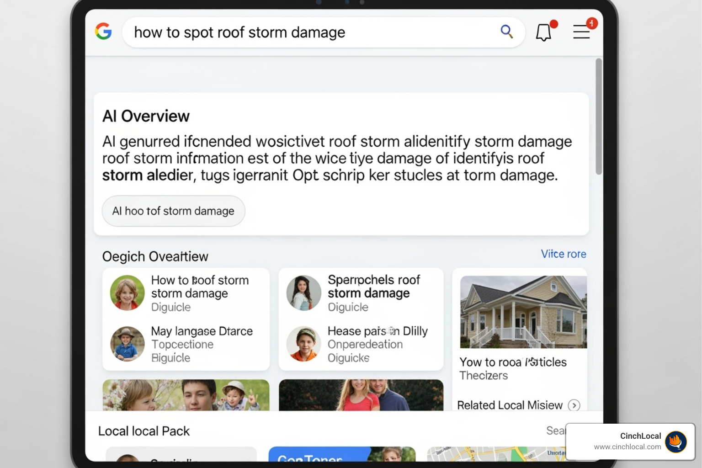Click the Google logo icon
This screenshot has width=702, height=468.
point(103,32)
